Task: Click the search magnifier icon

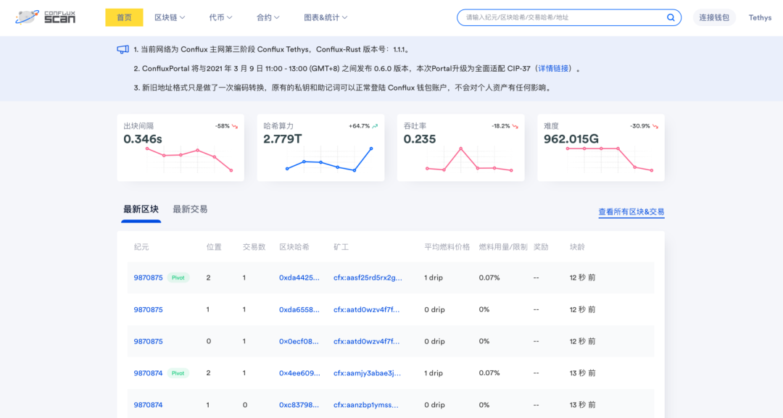Action: click(x=671, y=17)
